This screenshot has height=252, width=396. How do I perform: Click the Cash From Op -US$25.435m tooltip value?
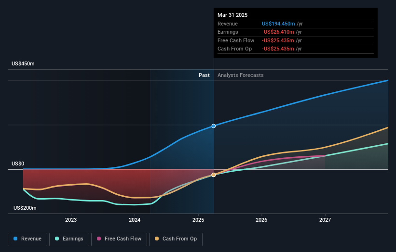pyautogui.click(x=278, y=49)
